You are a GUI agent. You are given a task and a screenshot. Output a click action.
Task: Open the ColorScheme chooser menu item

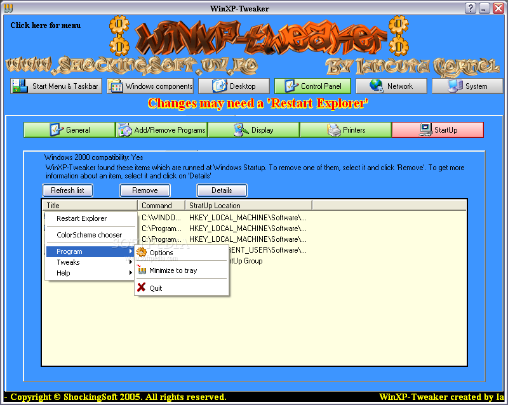(x=90, y=235)
